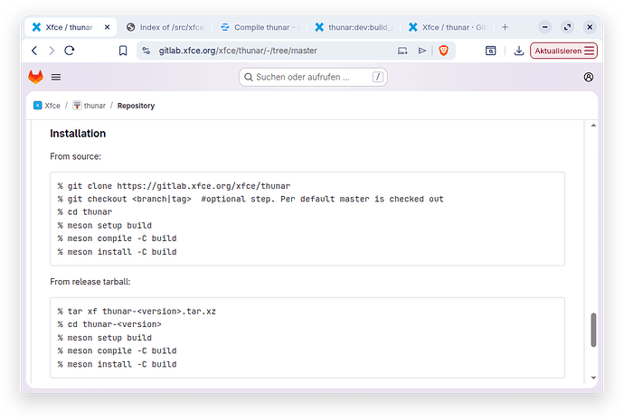The image size is (624, 420).
Task: Click the scrollbar down arrow
Action: coord(593,378)
